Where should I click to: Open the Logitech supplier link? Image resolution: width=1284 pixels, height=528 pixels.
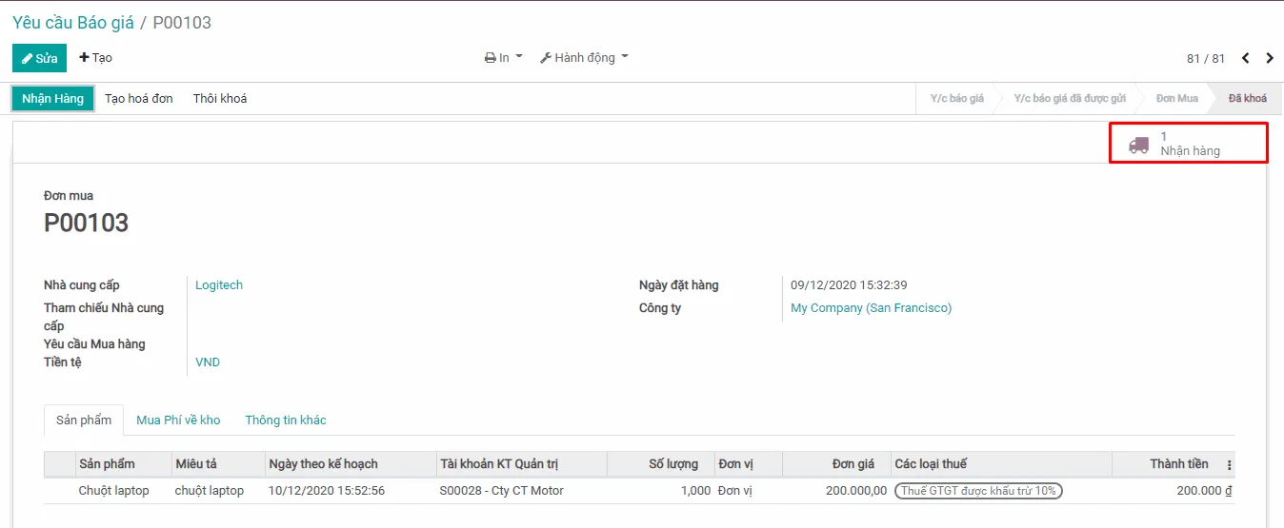point(219,285)
